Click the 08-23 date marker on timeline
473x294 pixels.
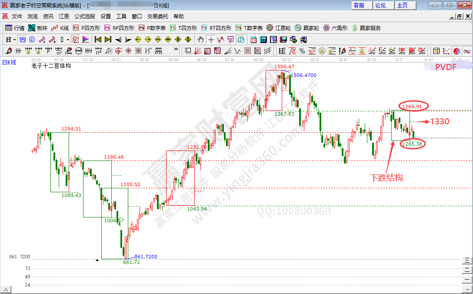[286, 60]
